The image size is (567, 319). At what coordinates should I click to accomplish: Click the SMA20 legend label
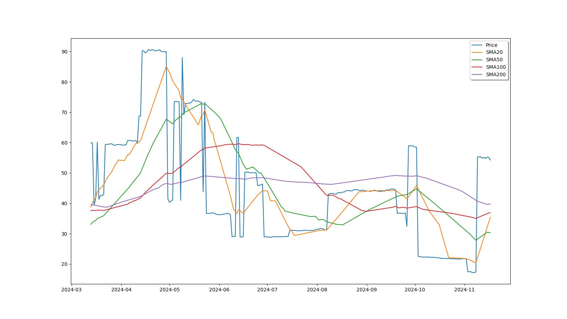(x=494, y=52)
